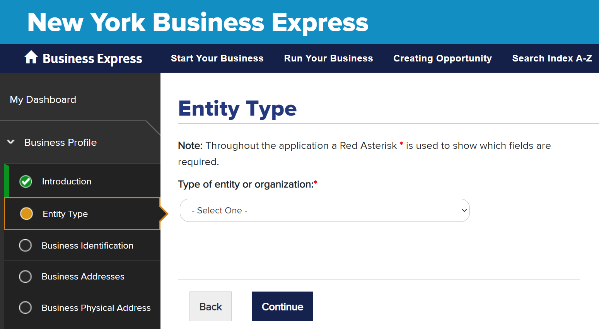The image size is (599, 329).
Task: Click the home icon beside Business Express
Action: (31, 57)
